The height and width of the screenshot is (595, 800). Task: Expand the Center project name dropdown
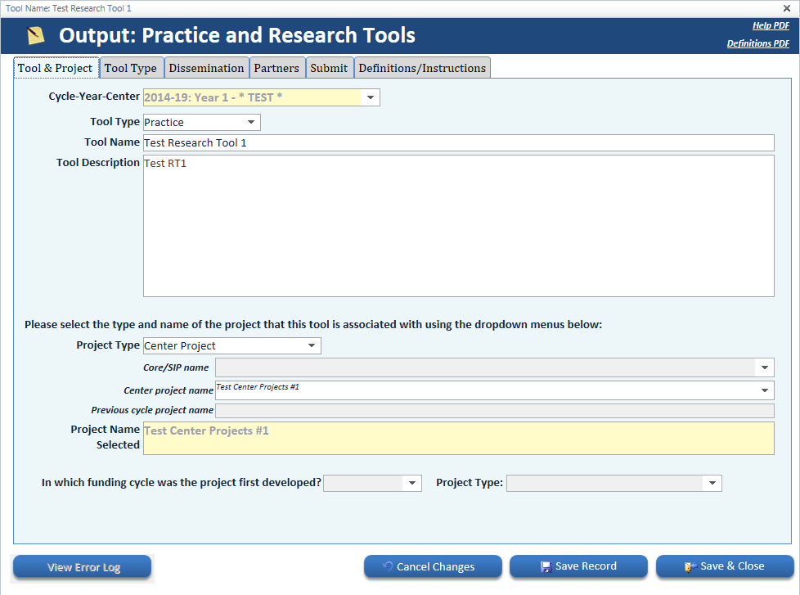coord(765,390)
